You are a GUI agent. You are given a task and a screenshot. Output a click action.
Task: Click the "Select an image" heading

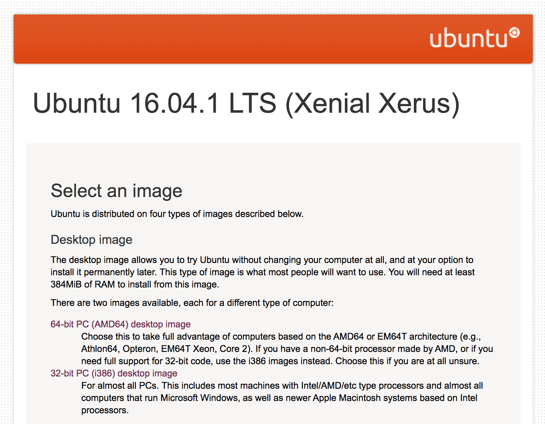117,191
